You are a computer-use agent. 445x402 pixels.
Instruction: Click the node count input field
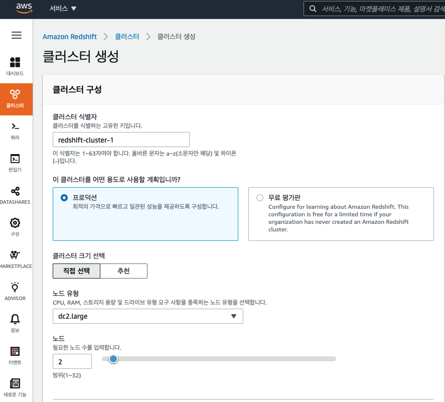pos(72,361)
